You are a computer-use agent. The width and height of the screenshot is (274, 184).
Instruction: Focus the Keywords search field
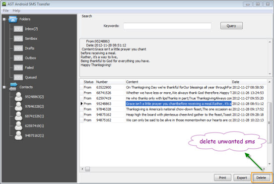167,26
